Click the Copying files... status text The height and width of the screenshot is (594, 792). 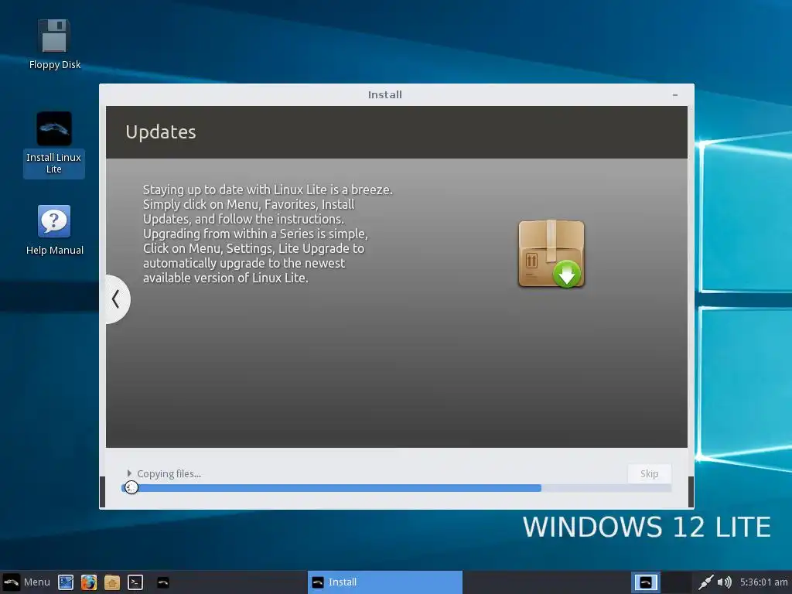(169, 474)
